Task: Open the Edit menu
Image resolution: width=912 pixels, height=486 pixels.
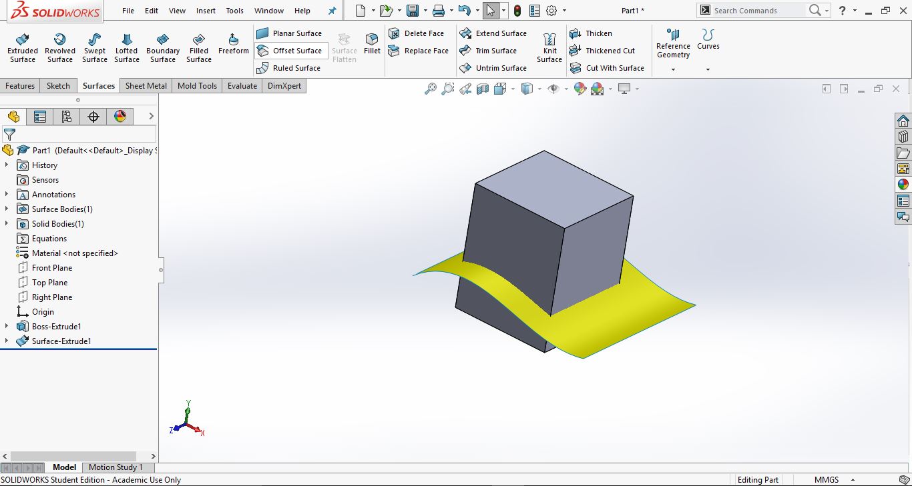Action: coord(152,11)
